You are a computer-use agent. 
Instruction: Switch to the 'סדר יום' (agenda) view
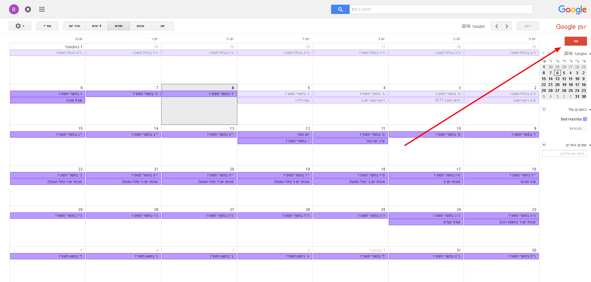75,26
